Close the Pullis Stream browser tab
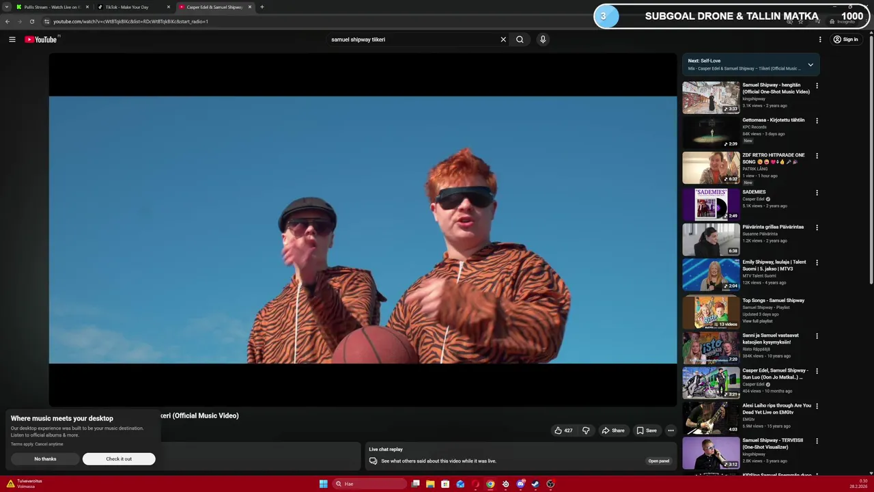This screenshot has height=492, width=874. (x=87, y=7)
